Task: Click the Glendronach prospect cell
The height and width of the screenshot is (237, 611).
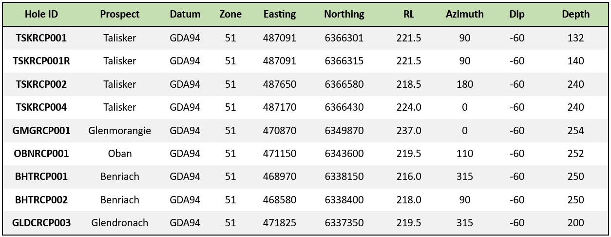Action: [x=120, y=223]
